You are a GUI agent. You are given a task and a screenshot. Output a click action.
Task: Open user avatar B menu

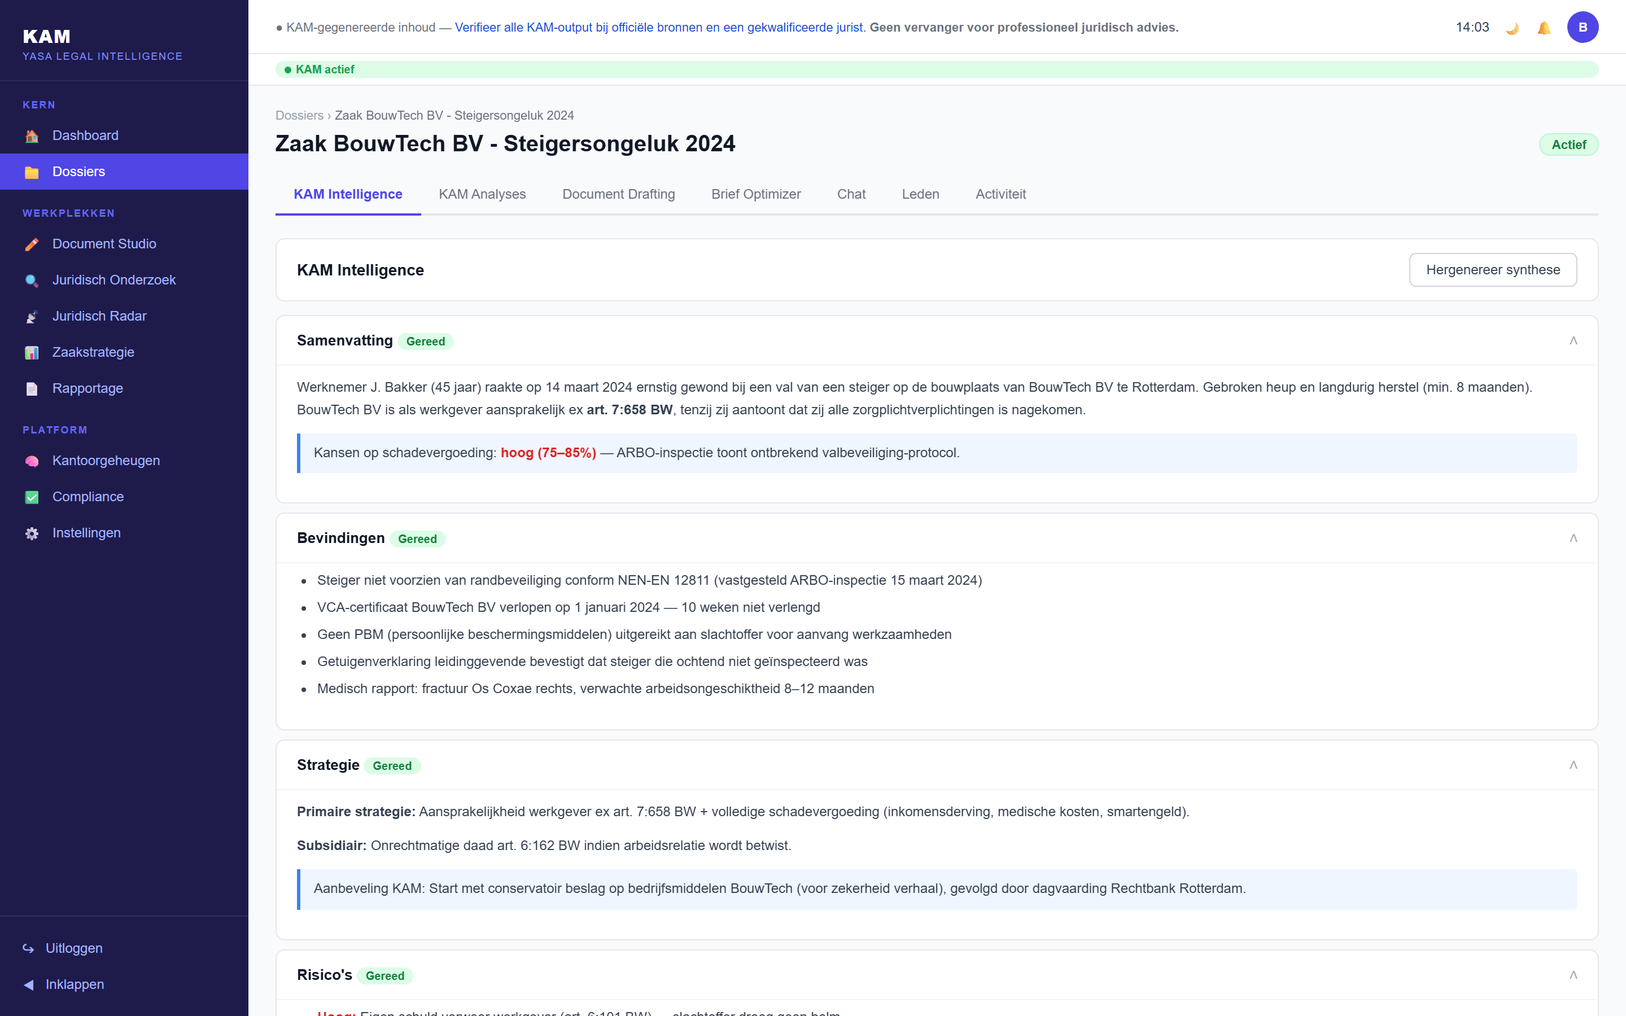(1583, 28)
